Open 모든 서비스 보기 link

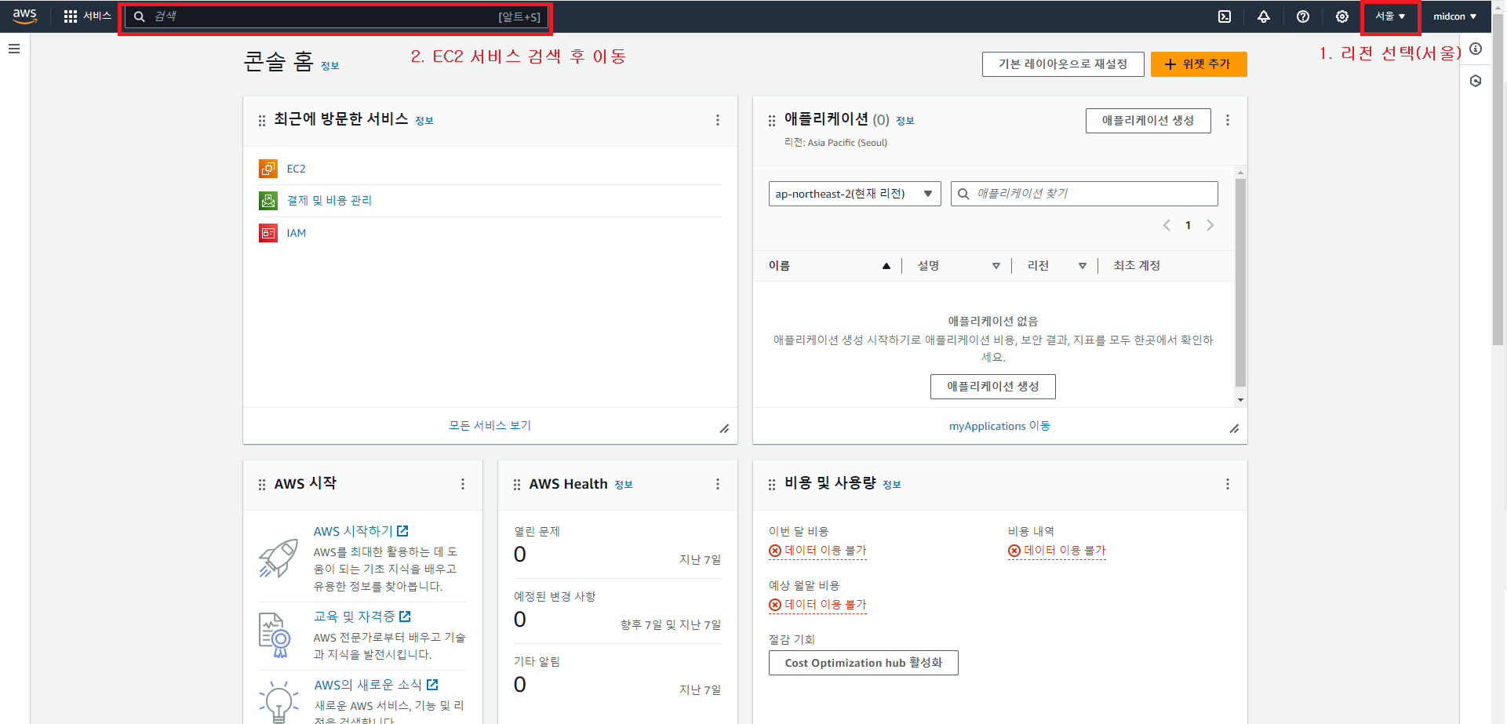(490, 425)
